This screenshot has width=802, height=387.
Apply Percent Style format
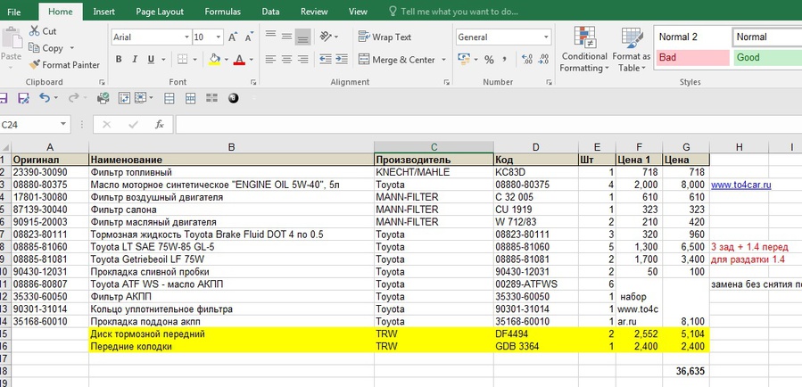pos(489,60)
